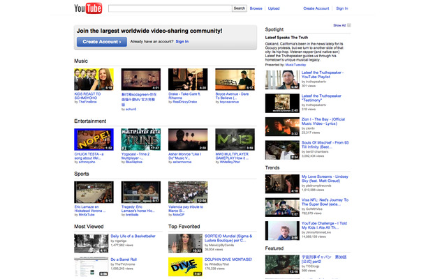
Task: Click Valencia pay tribute title link
Action: click(x=186, y=209)
